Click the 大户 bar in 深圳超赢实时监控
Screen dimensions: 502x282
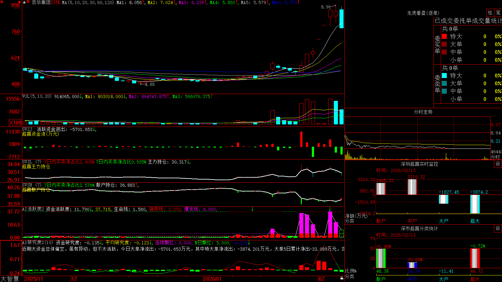tap(444, 199)
